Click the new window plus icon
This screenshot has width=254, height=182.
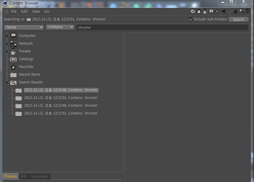tap(247, 11)
